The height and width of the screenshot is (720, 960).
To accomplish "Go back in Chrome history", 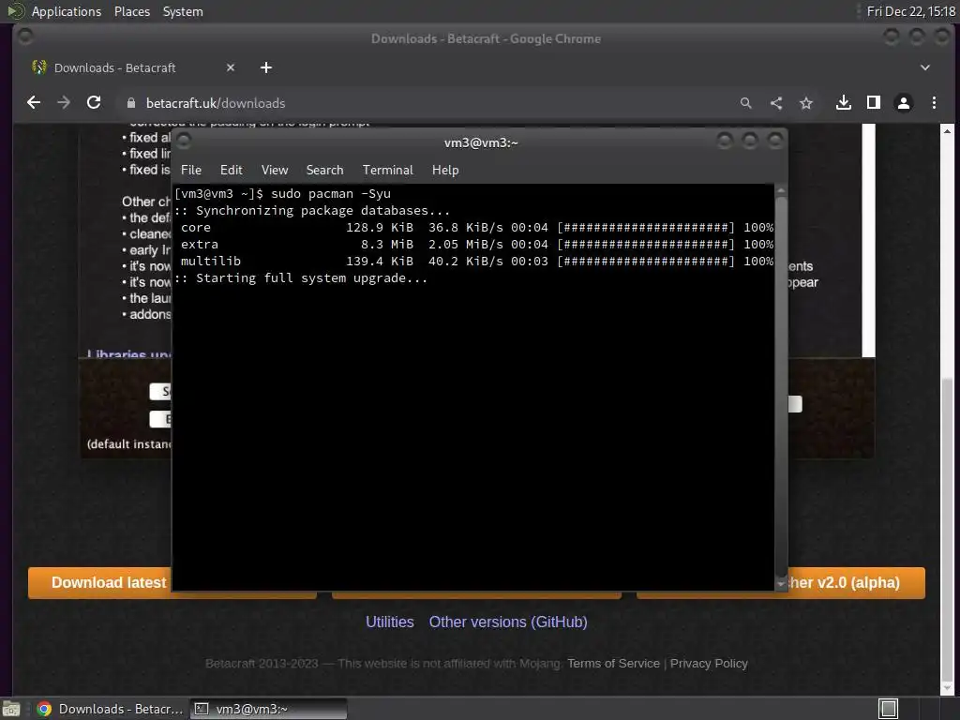I will [34, 103].
